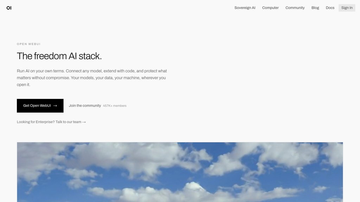Click The freedom AI stack headline

pos(59,56)
